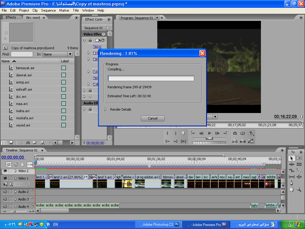Step back one frame in Program monitor

(201, 133)
